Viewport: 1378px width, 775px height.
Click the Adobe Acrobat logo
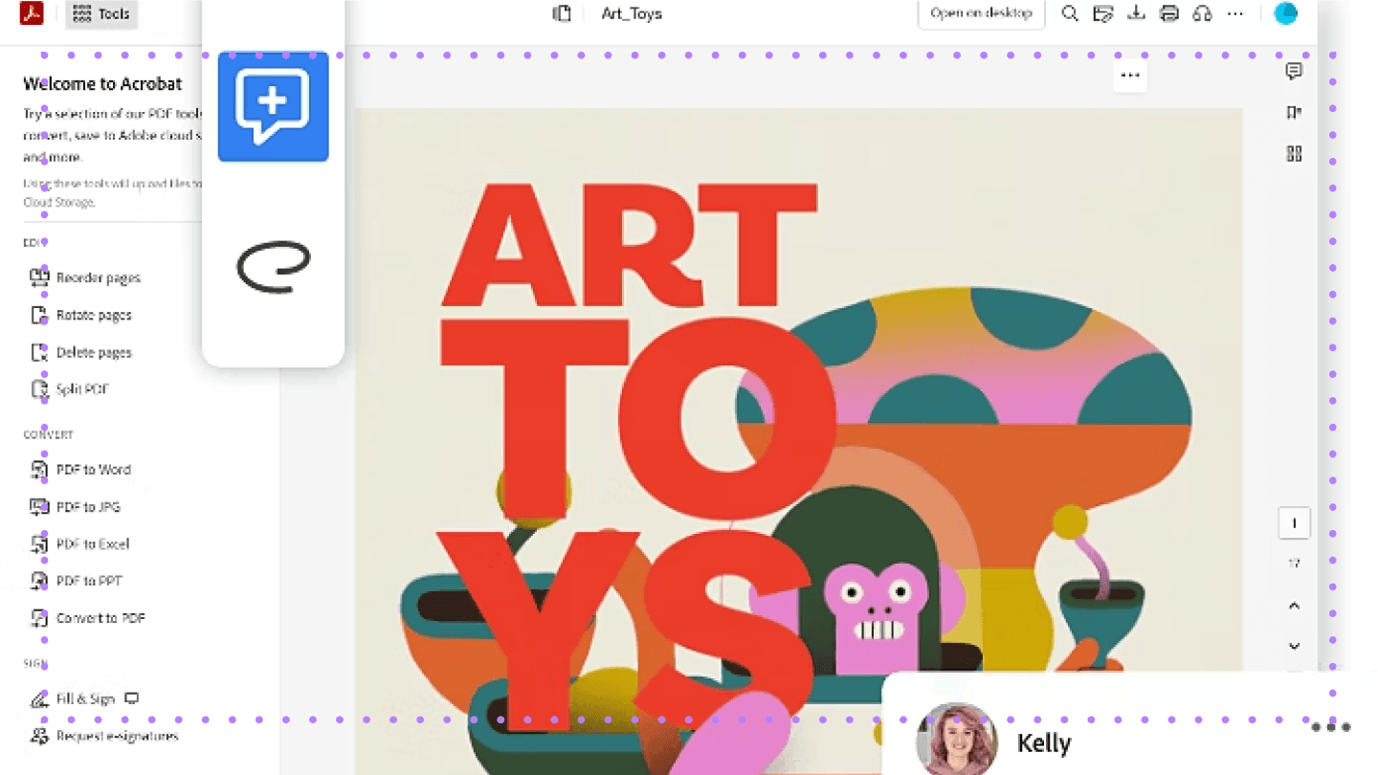tap(32, 13)
